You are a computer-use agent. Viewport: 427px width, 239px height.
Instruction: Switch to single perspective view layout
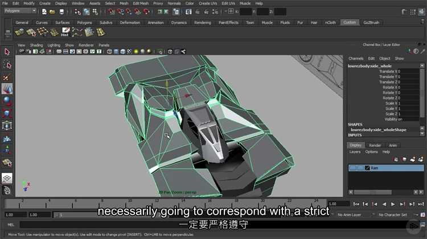(x=7, y=178)
